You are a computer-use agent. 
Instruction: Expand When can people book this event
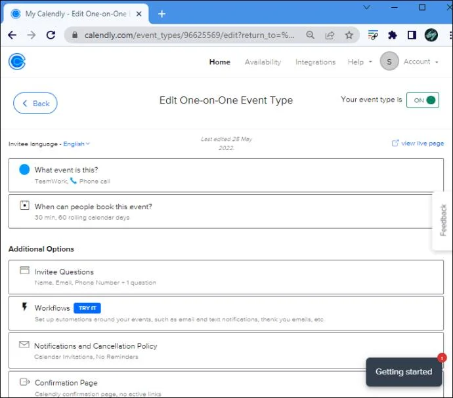tap(226, 211)
